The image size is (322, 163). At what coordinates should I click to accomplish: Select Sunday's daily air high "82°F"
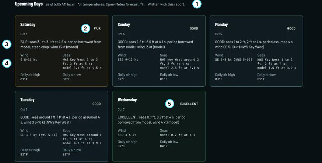[121, 79]
